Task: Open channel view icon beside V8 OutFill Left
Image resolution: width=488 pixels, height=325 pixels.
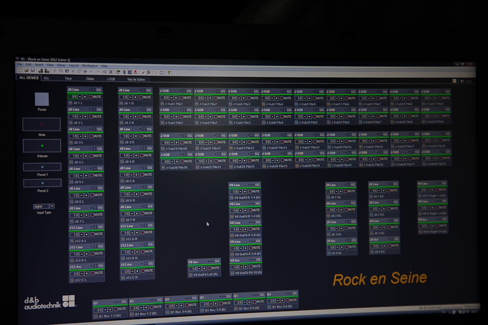Action: (190, 275)
